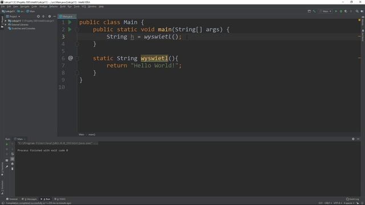Click yellow warning indicator above editor scrollbar
This screenshot has height=205, width=365.
tap(359, 20)
